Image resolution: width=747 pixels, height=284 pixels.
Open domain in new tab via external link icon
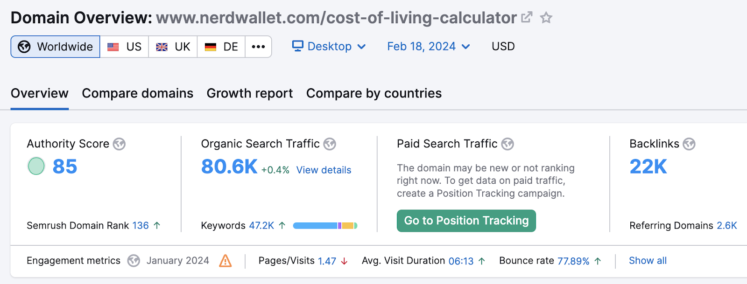coord(526,17)
